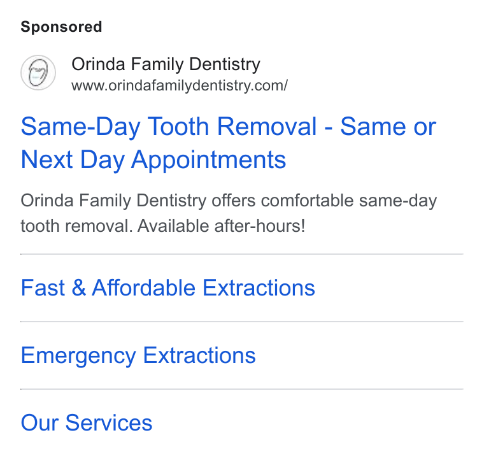484x456 pixels.
Task: Click 'Same or' in the headline
Action: click(388, 127)
